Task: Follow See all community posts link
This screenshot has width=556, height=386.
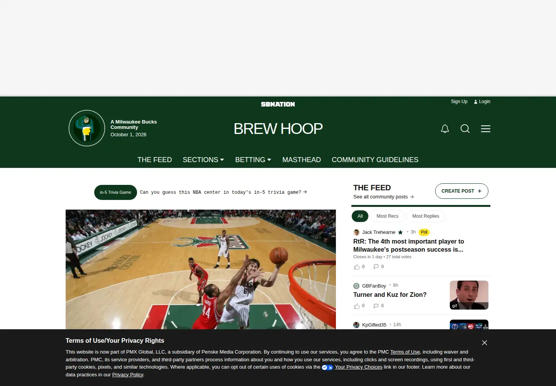Action: coord(383,197)
